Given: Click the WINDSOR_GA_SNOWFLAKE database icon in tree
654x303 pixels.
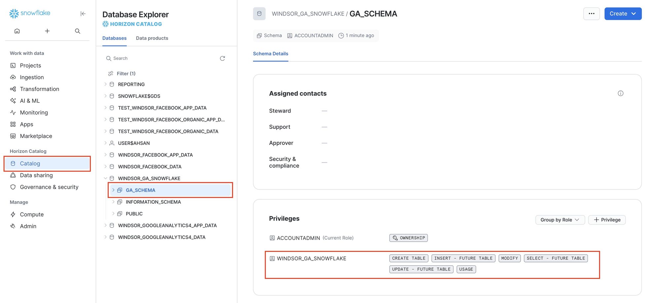Looking at the screenshot, I should (x=112, y=178).
